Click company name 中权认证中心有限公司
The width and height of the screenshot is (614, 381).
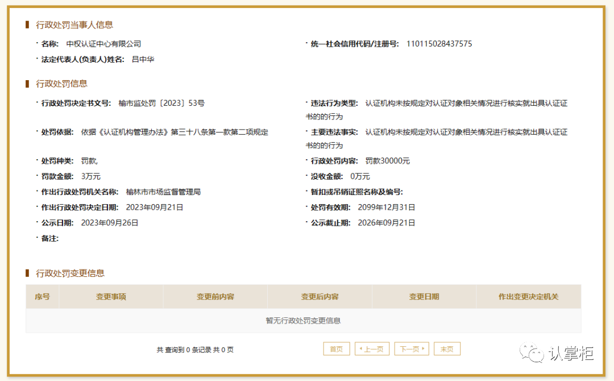[x=104, y=44]
